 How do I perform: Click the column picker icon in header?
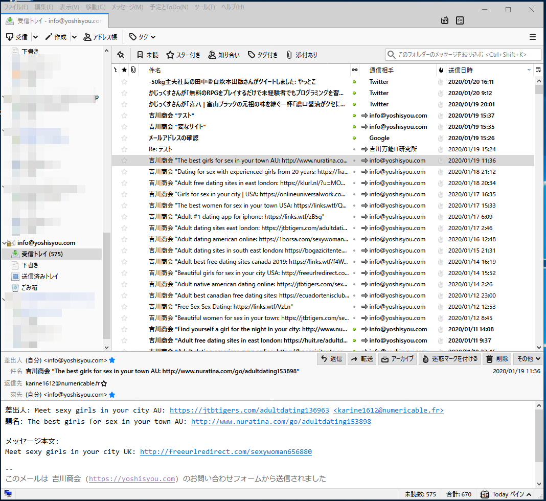tap(538, 70)
